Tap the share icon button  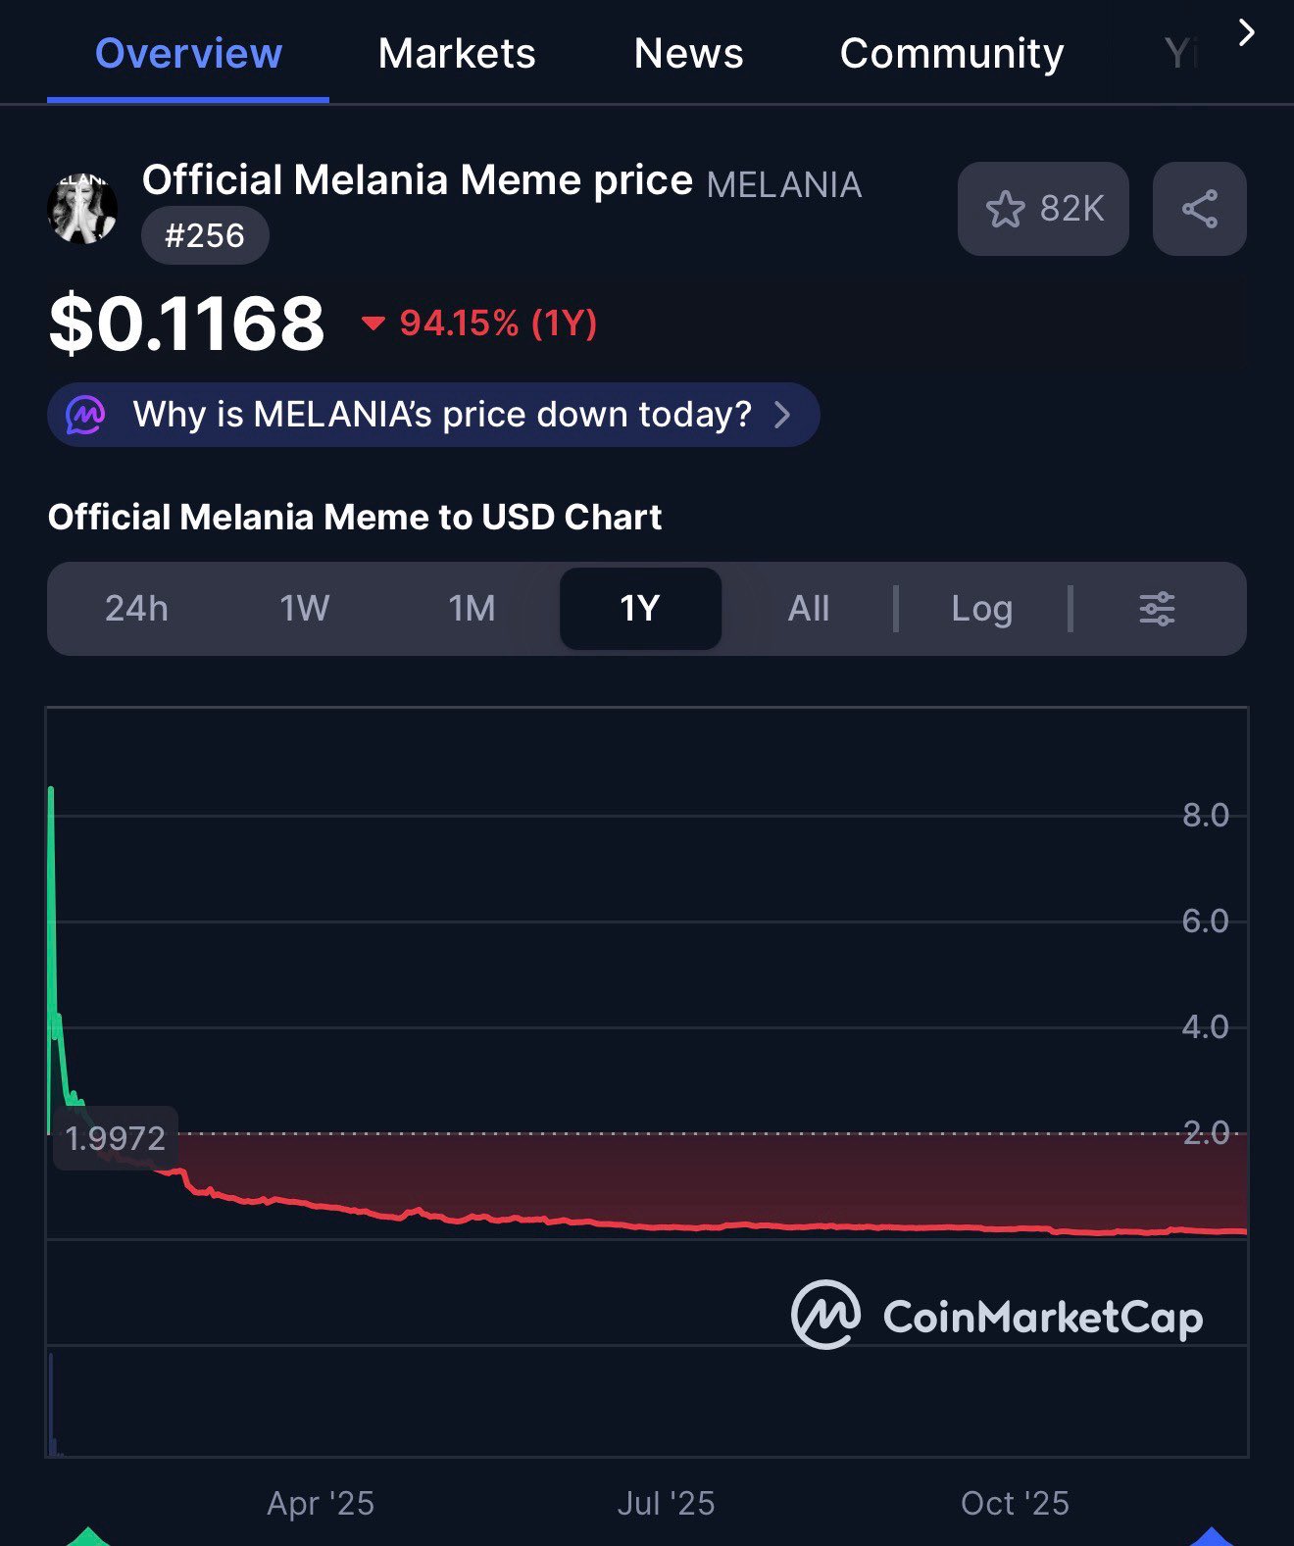[x=1199, y=209]
